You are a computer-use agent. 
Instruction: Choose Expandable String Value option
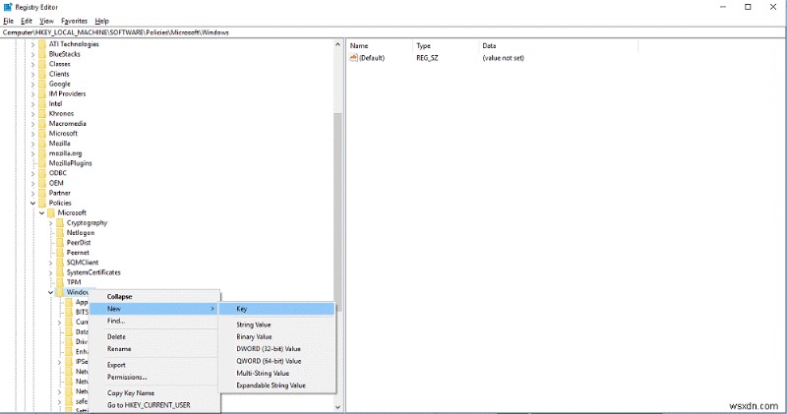277,385
